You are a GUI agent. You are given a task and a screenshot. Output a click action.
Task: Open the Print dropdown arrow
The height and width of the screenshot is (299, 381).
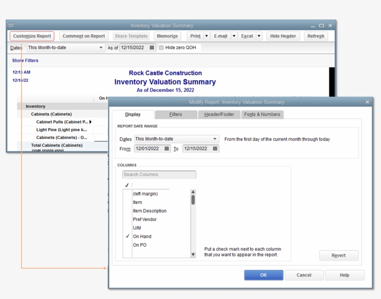coord(206,36)
